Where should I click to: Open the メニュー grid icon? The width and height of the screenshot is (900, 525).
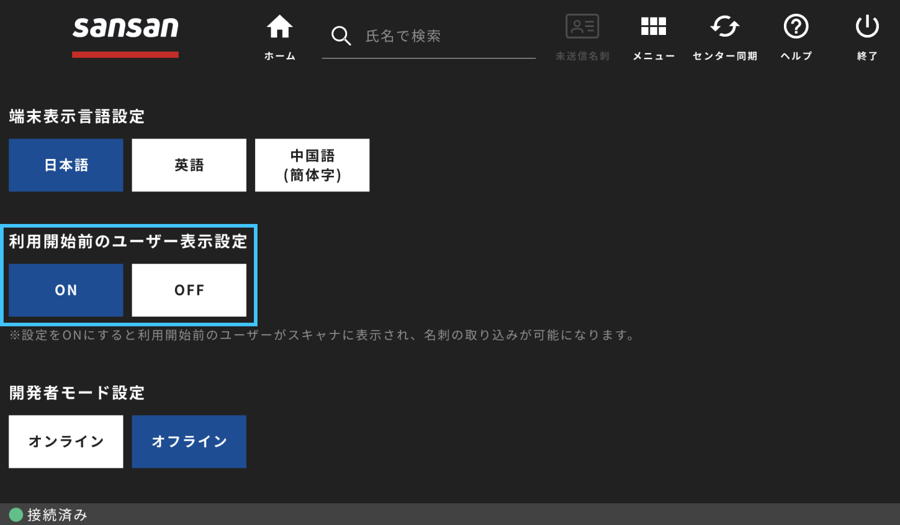[x=653, y=26]
